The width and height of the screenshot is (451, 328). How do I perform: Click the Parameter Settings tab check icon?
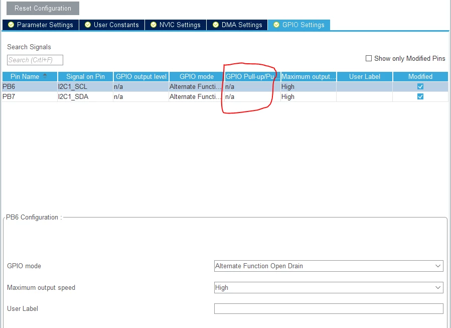pos(11,25)
